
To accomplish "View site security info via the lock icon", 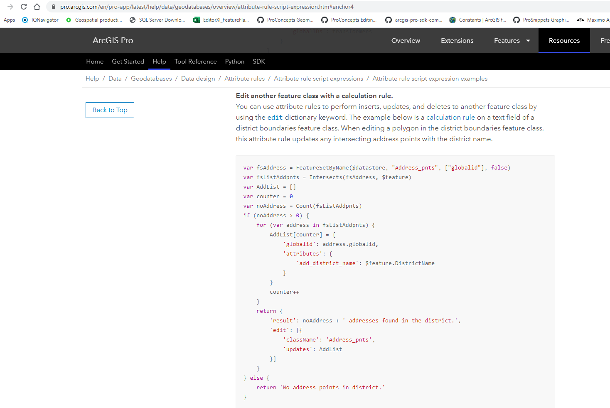I will tap(53, 7).
